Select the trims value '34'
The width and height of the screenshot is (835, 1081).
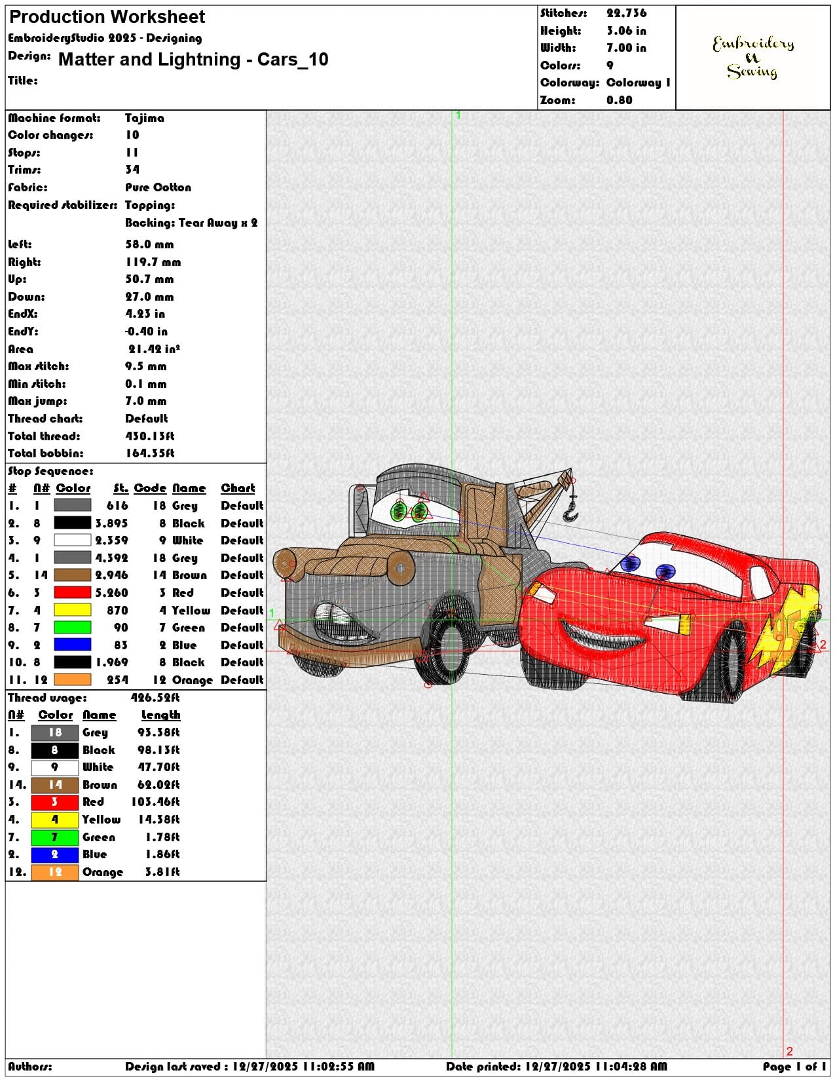click(132, 170)
